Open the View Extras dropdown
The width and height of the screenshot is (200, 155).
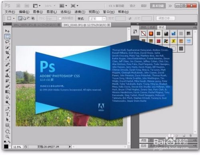(x=37, y=6)
